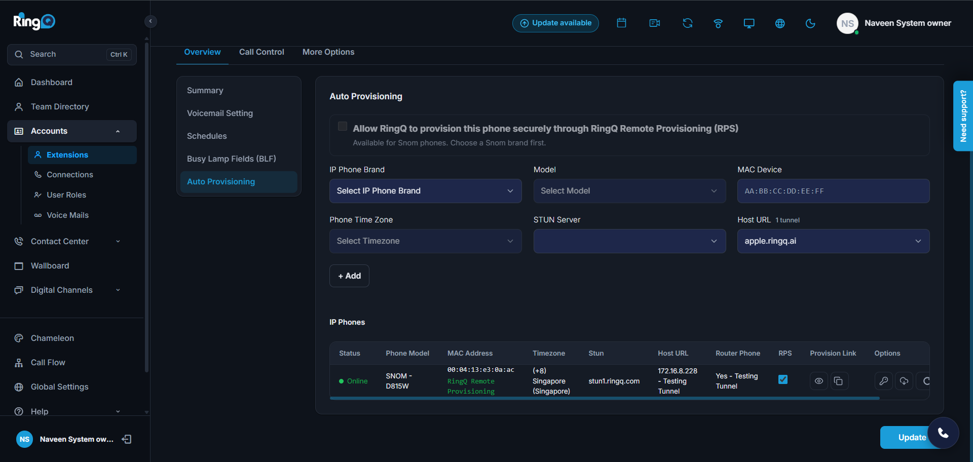The width and height of the screenshot is (973, 462).
Task: Click the video camera icon in header
Action: pos(654,23)
